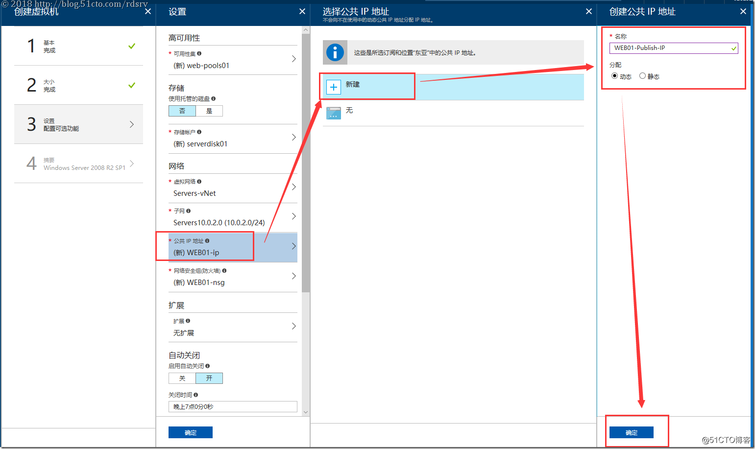Click info icon beside 子网 label
Screen dimensions: 755x449
click(x=189, y=211)
